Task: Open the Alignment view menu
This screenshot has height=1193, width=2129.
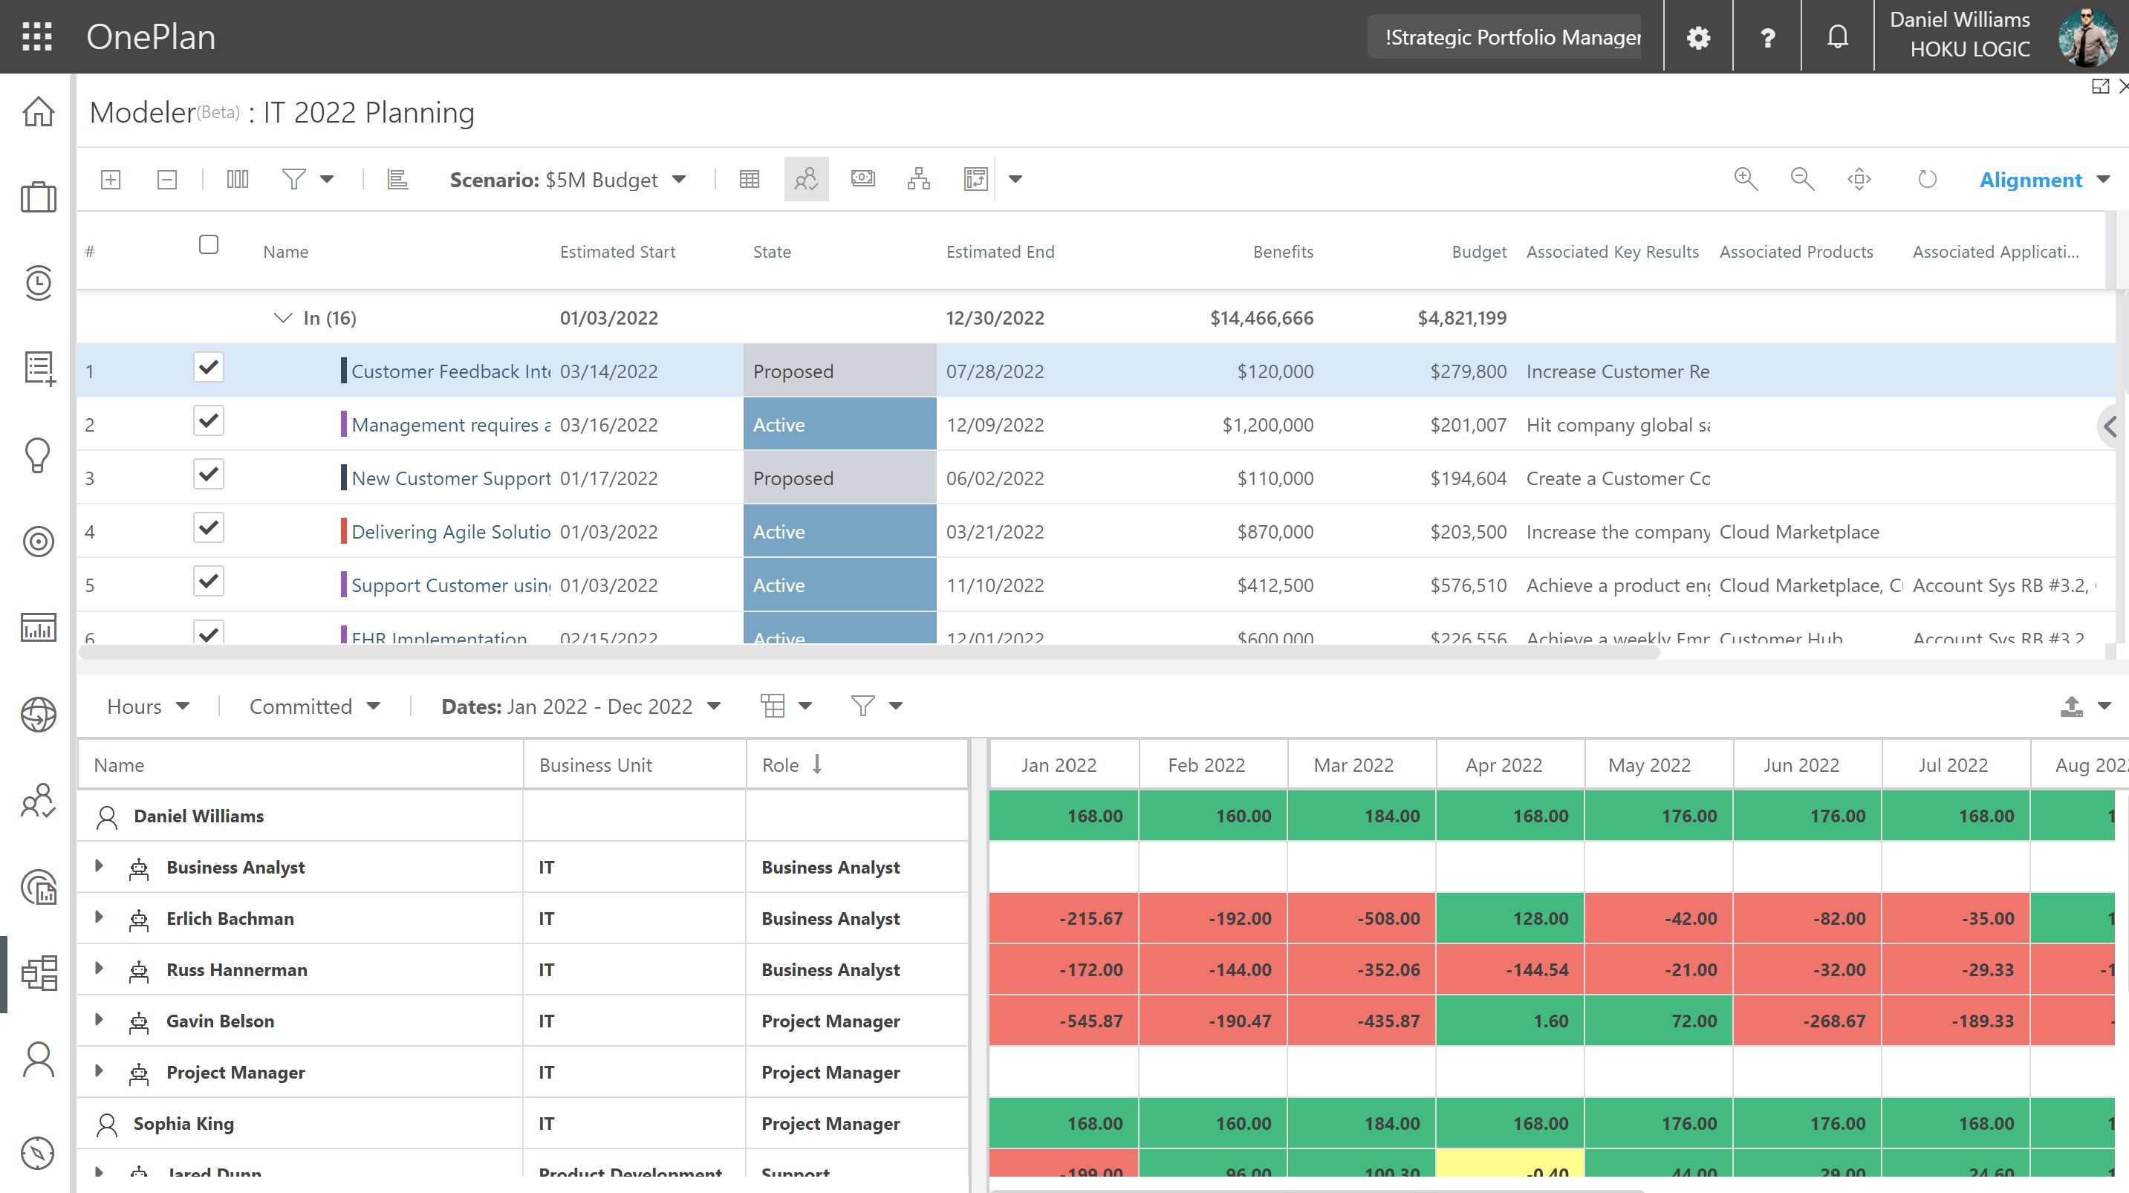Action: coord(2043,180)
